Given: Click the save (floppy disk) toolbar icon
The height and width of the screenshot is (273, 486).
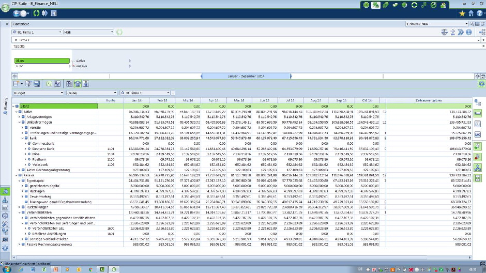Looking at the screenshot, I should click(x=37, y=84).
